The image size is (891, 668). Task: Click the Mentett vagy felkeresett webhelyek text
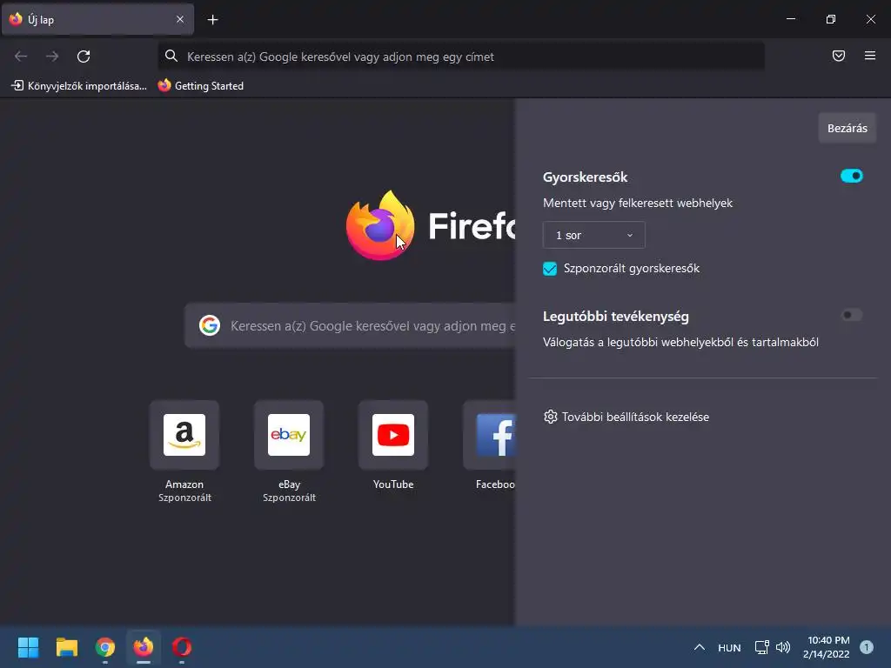(638, 203)
